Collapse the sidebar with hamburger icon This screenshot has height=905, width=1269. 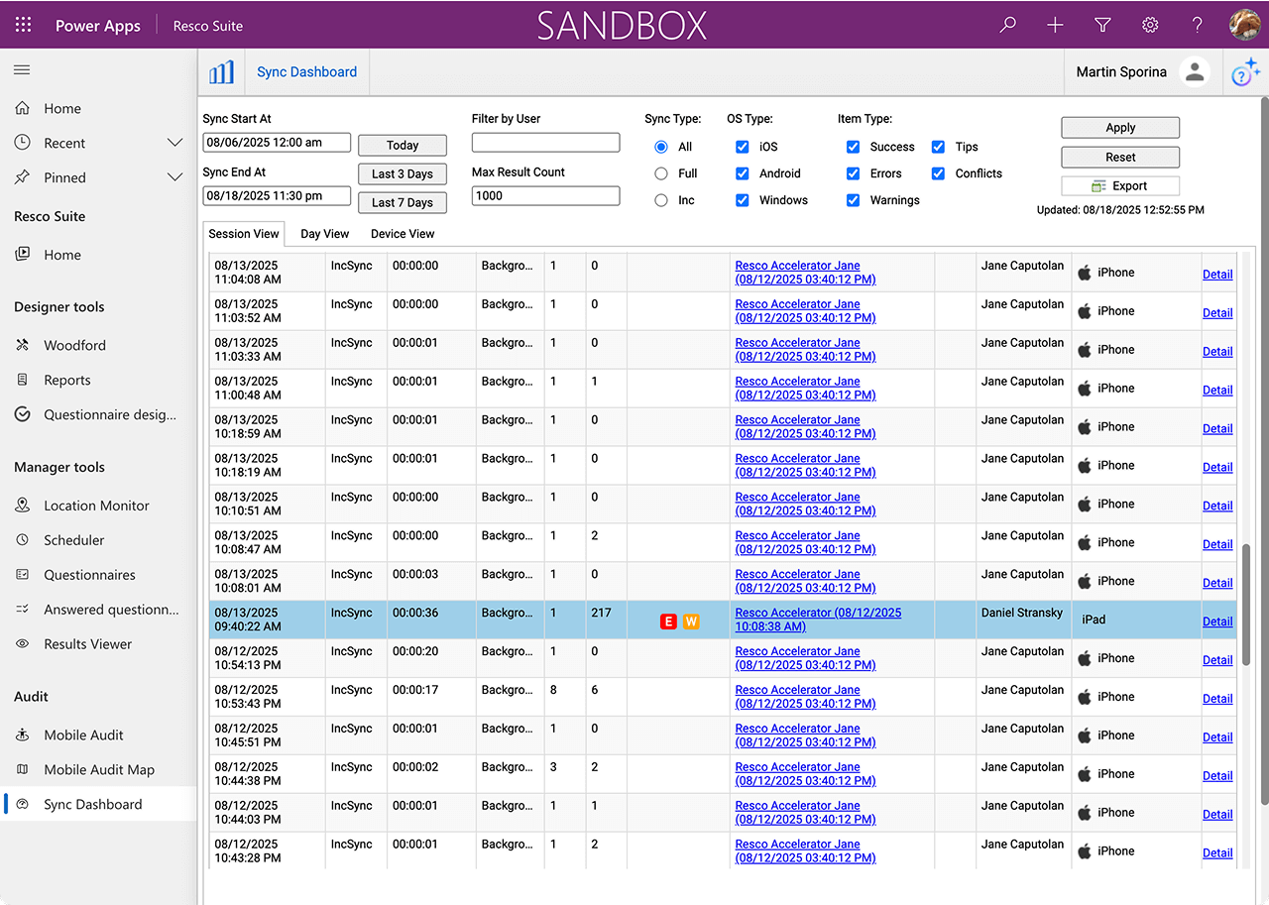pyautogui.click(x=22, y=70)
